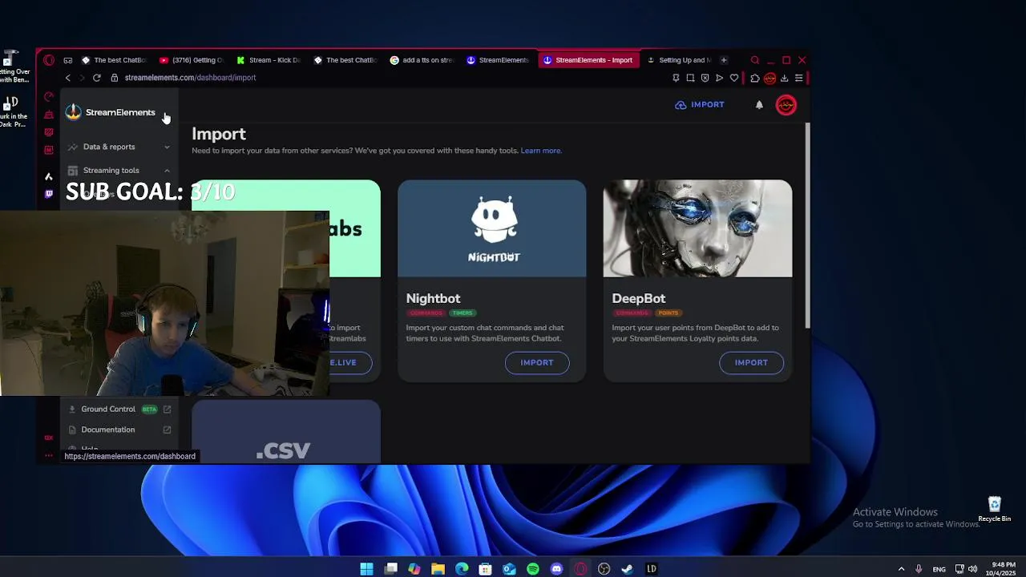This screenshot has width=1026, height=577.
Task: Click the DeepBot card heading
Action: pyautogui.click(x=639, y=298)
